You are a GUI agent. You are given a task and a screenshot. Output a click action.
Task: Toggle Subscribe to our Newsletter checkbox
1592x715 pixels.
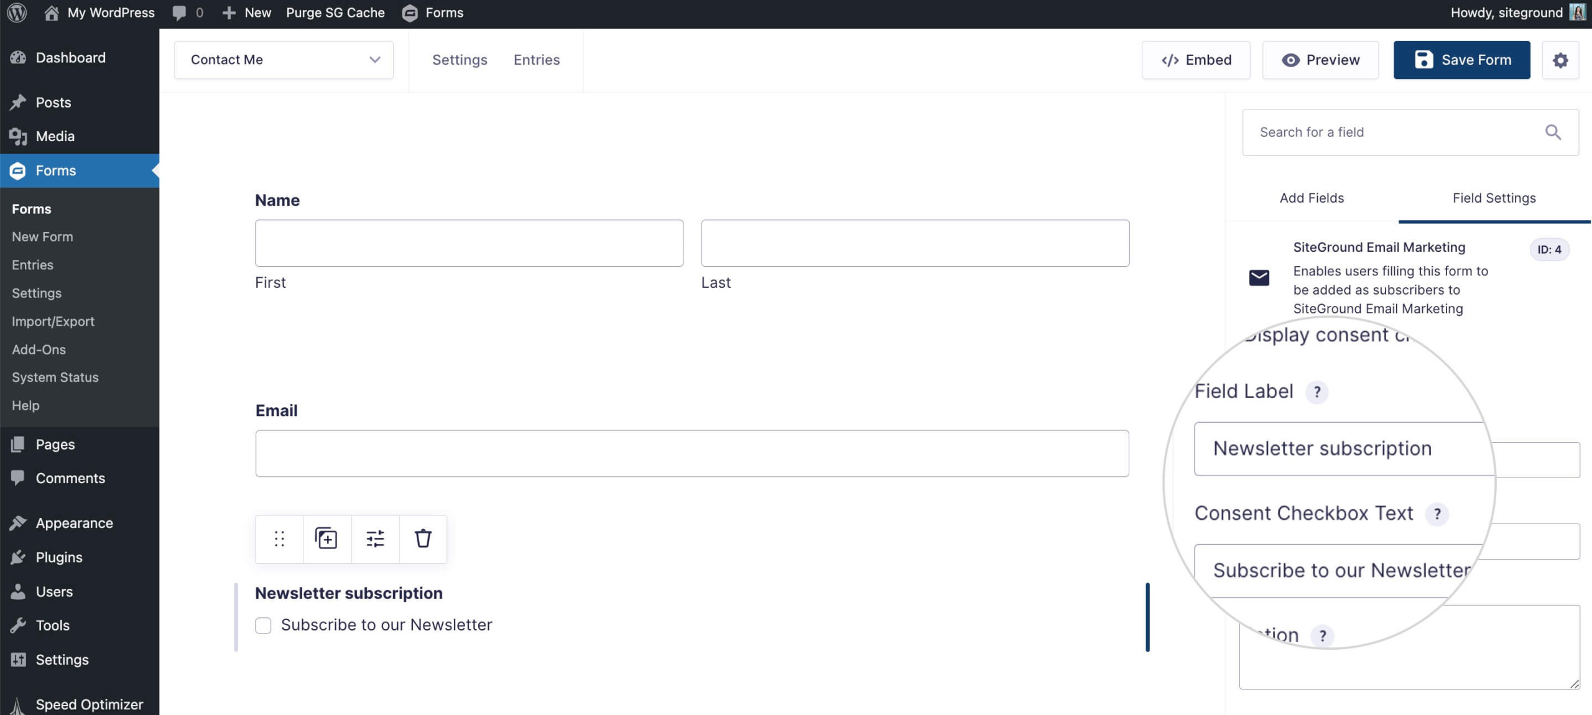[263, 625]
